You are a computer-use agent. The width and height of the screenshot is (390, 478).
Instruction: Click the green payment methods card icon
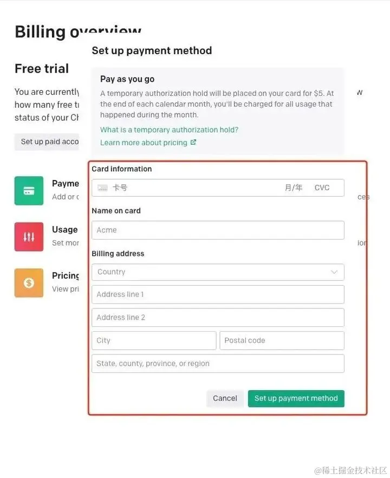pos(29,191)
